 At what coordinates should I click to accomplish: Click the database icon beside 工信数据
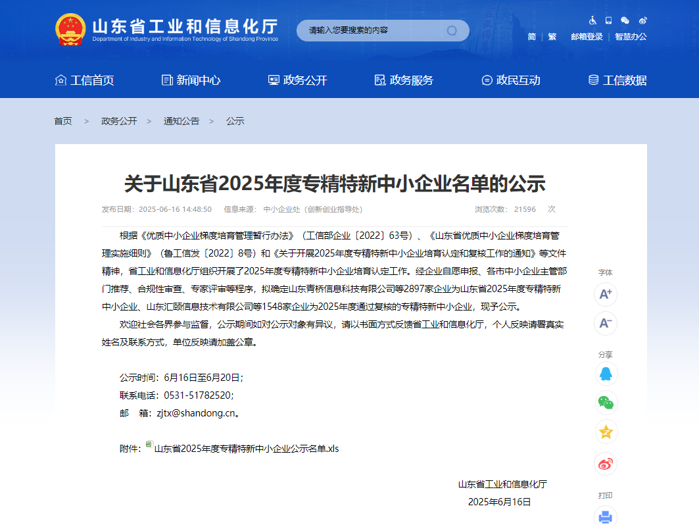pyautogui.click(x=593, y=80)
